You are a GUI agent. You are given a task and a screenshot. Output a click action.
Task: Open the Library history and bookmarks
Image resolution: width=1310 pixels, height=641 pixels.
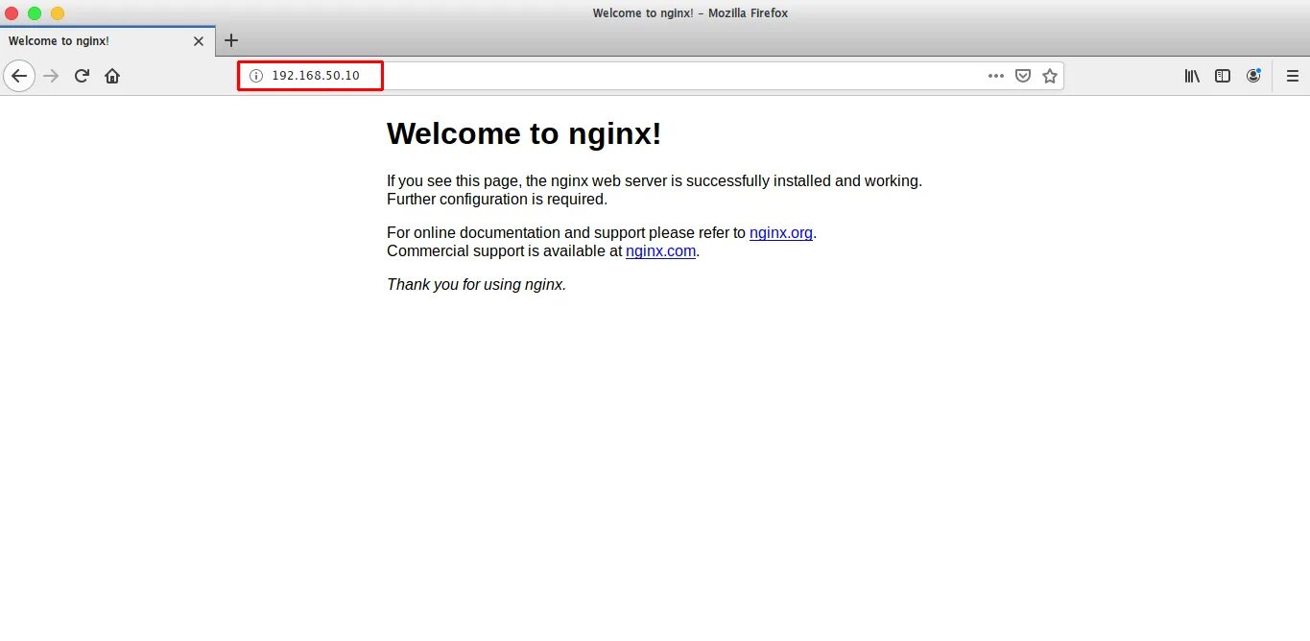(x=1192, y=76)
